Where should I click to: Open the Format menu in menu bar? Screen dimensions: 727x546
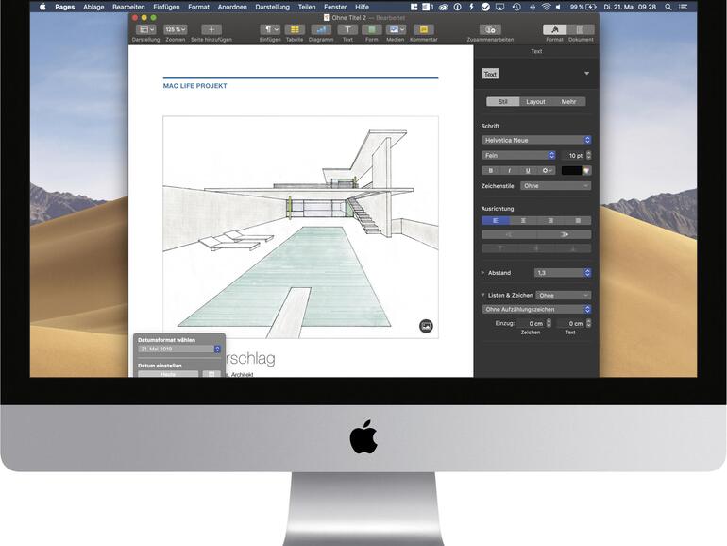198,7
